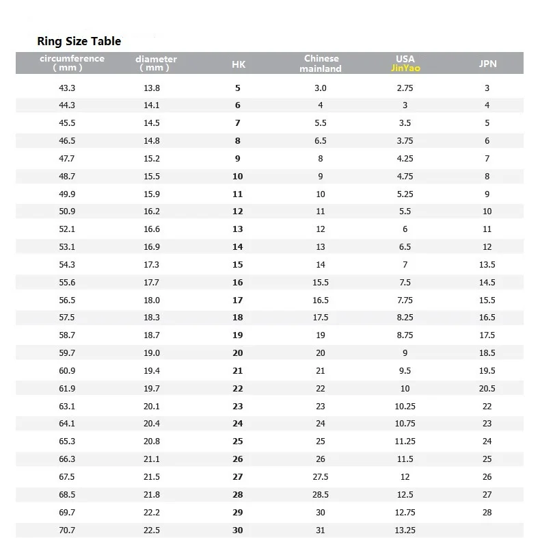
Task: Click the Ring Size Table title
Action: click(79, 41)
